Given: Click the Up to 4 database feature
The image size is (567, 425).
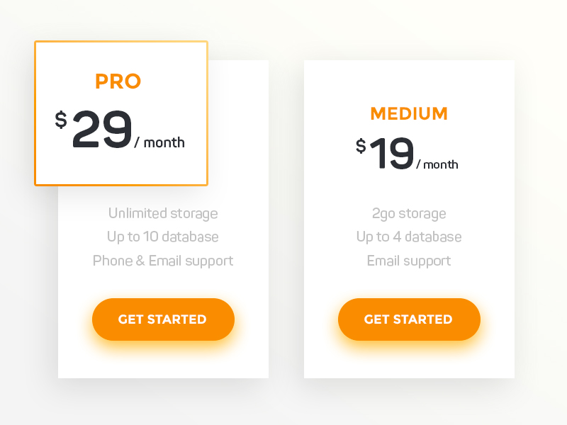Looking at the screenshot, I should 409,237.
